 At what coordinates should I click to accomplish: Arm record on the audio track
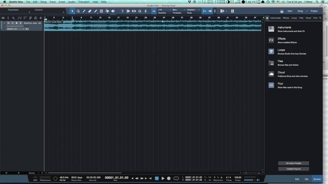pos(16,23)
